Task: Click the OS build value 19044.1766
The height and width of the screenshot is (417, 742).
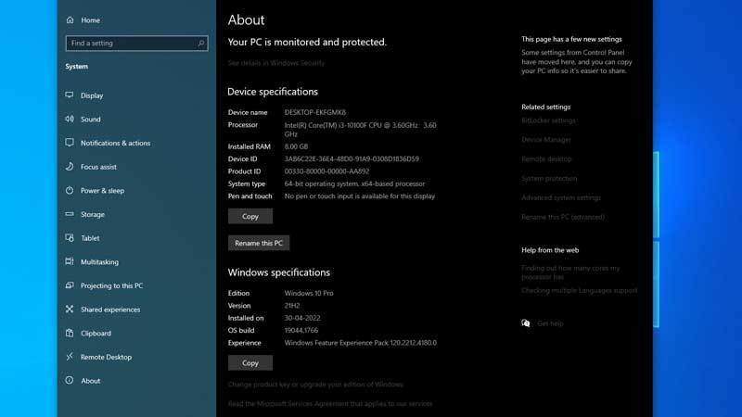Action: [x=301, y=330]
